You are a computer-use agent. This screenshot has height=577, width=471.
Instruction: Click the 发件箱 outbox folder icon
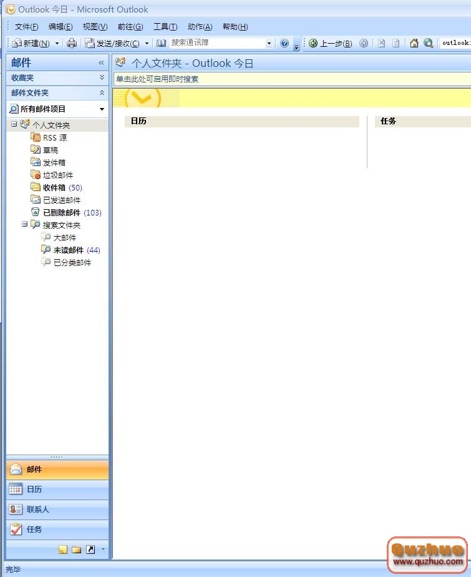click(36, 162)
